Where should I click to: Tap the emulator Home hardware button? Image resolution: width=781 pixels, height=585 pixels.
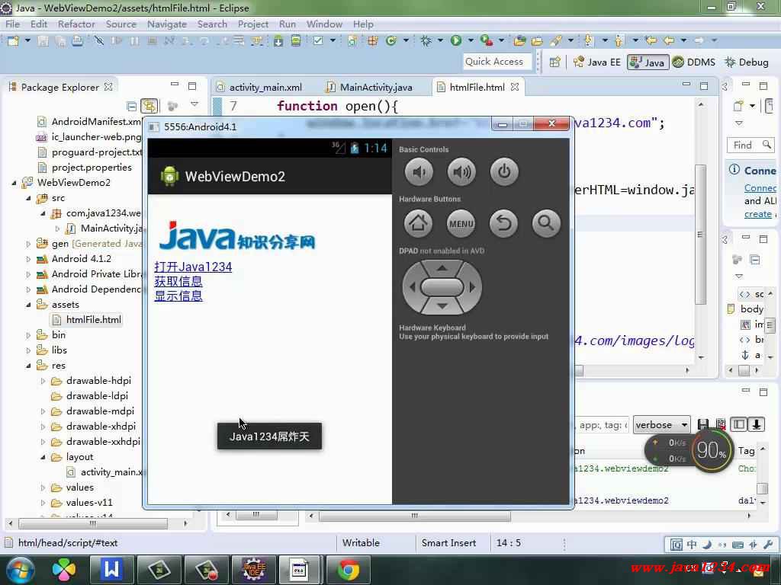coord(418,223)
